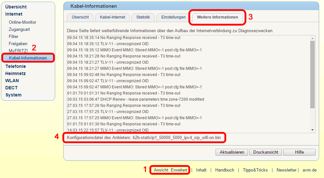Open Online-Monitor in the sidebar
This screenshot has height=178, width=324.
pyautogui.click(x=22, y=22)
